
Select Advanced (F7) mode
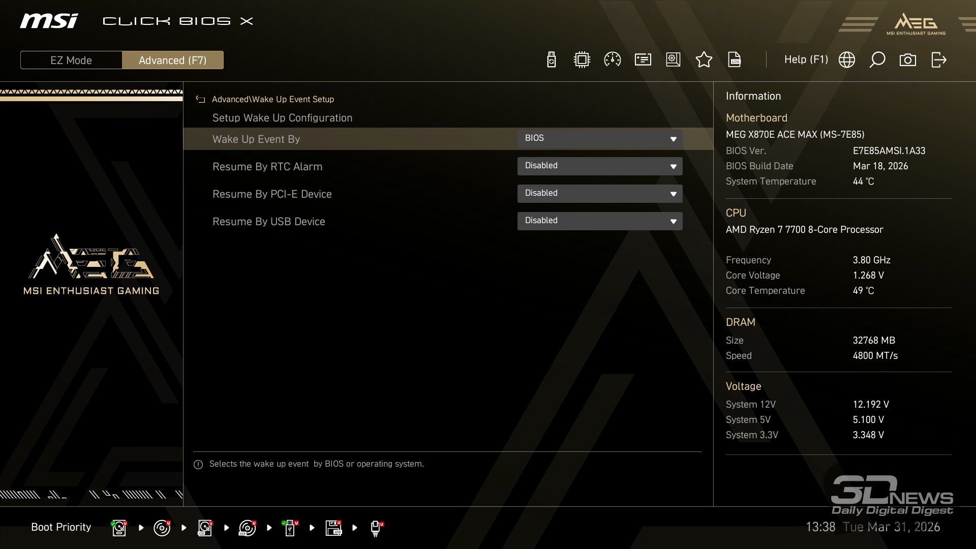tap(172, 60)
